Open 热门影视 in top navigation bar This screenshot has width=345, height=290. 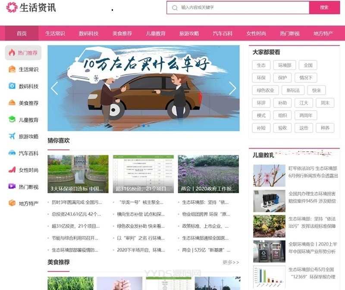[x=289, y=34]
